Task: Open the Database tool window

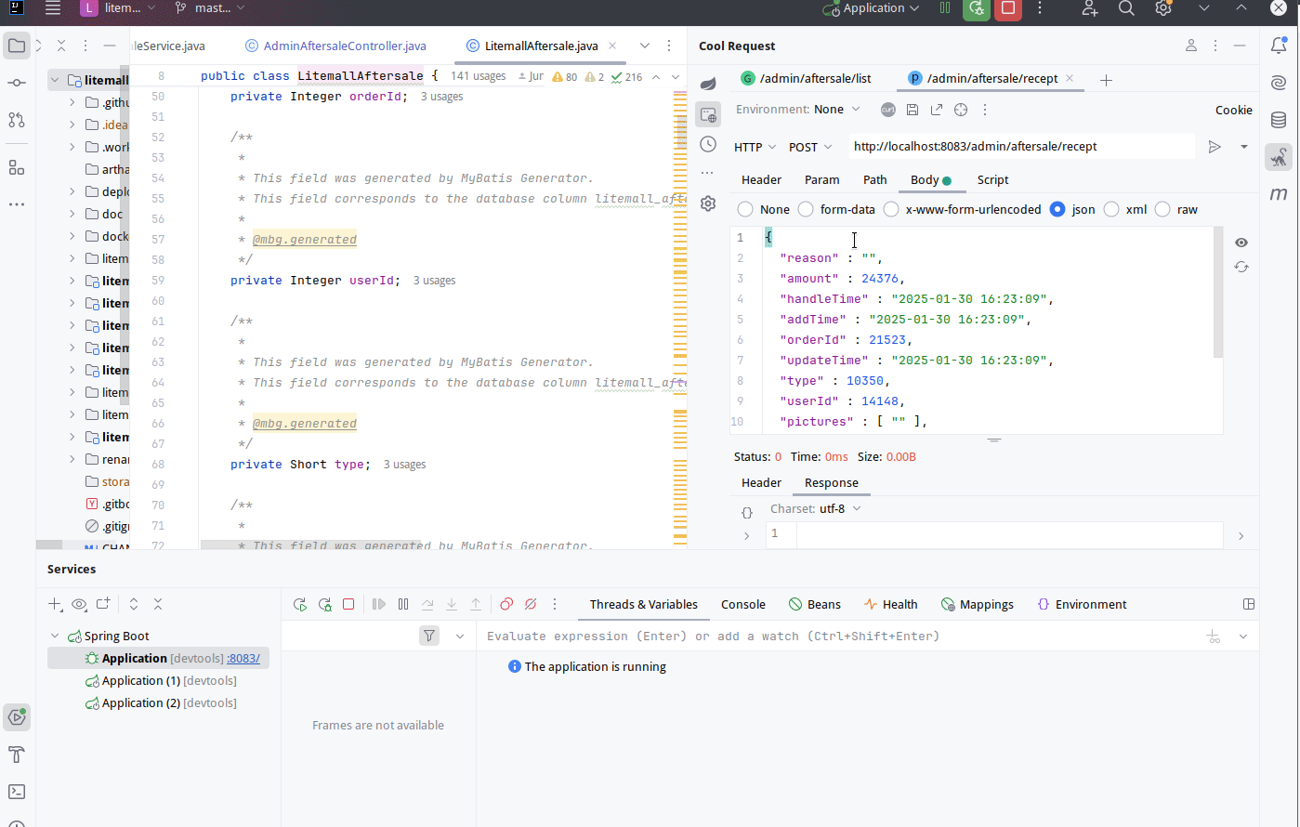Action: (1280, 120)
